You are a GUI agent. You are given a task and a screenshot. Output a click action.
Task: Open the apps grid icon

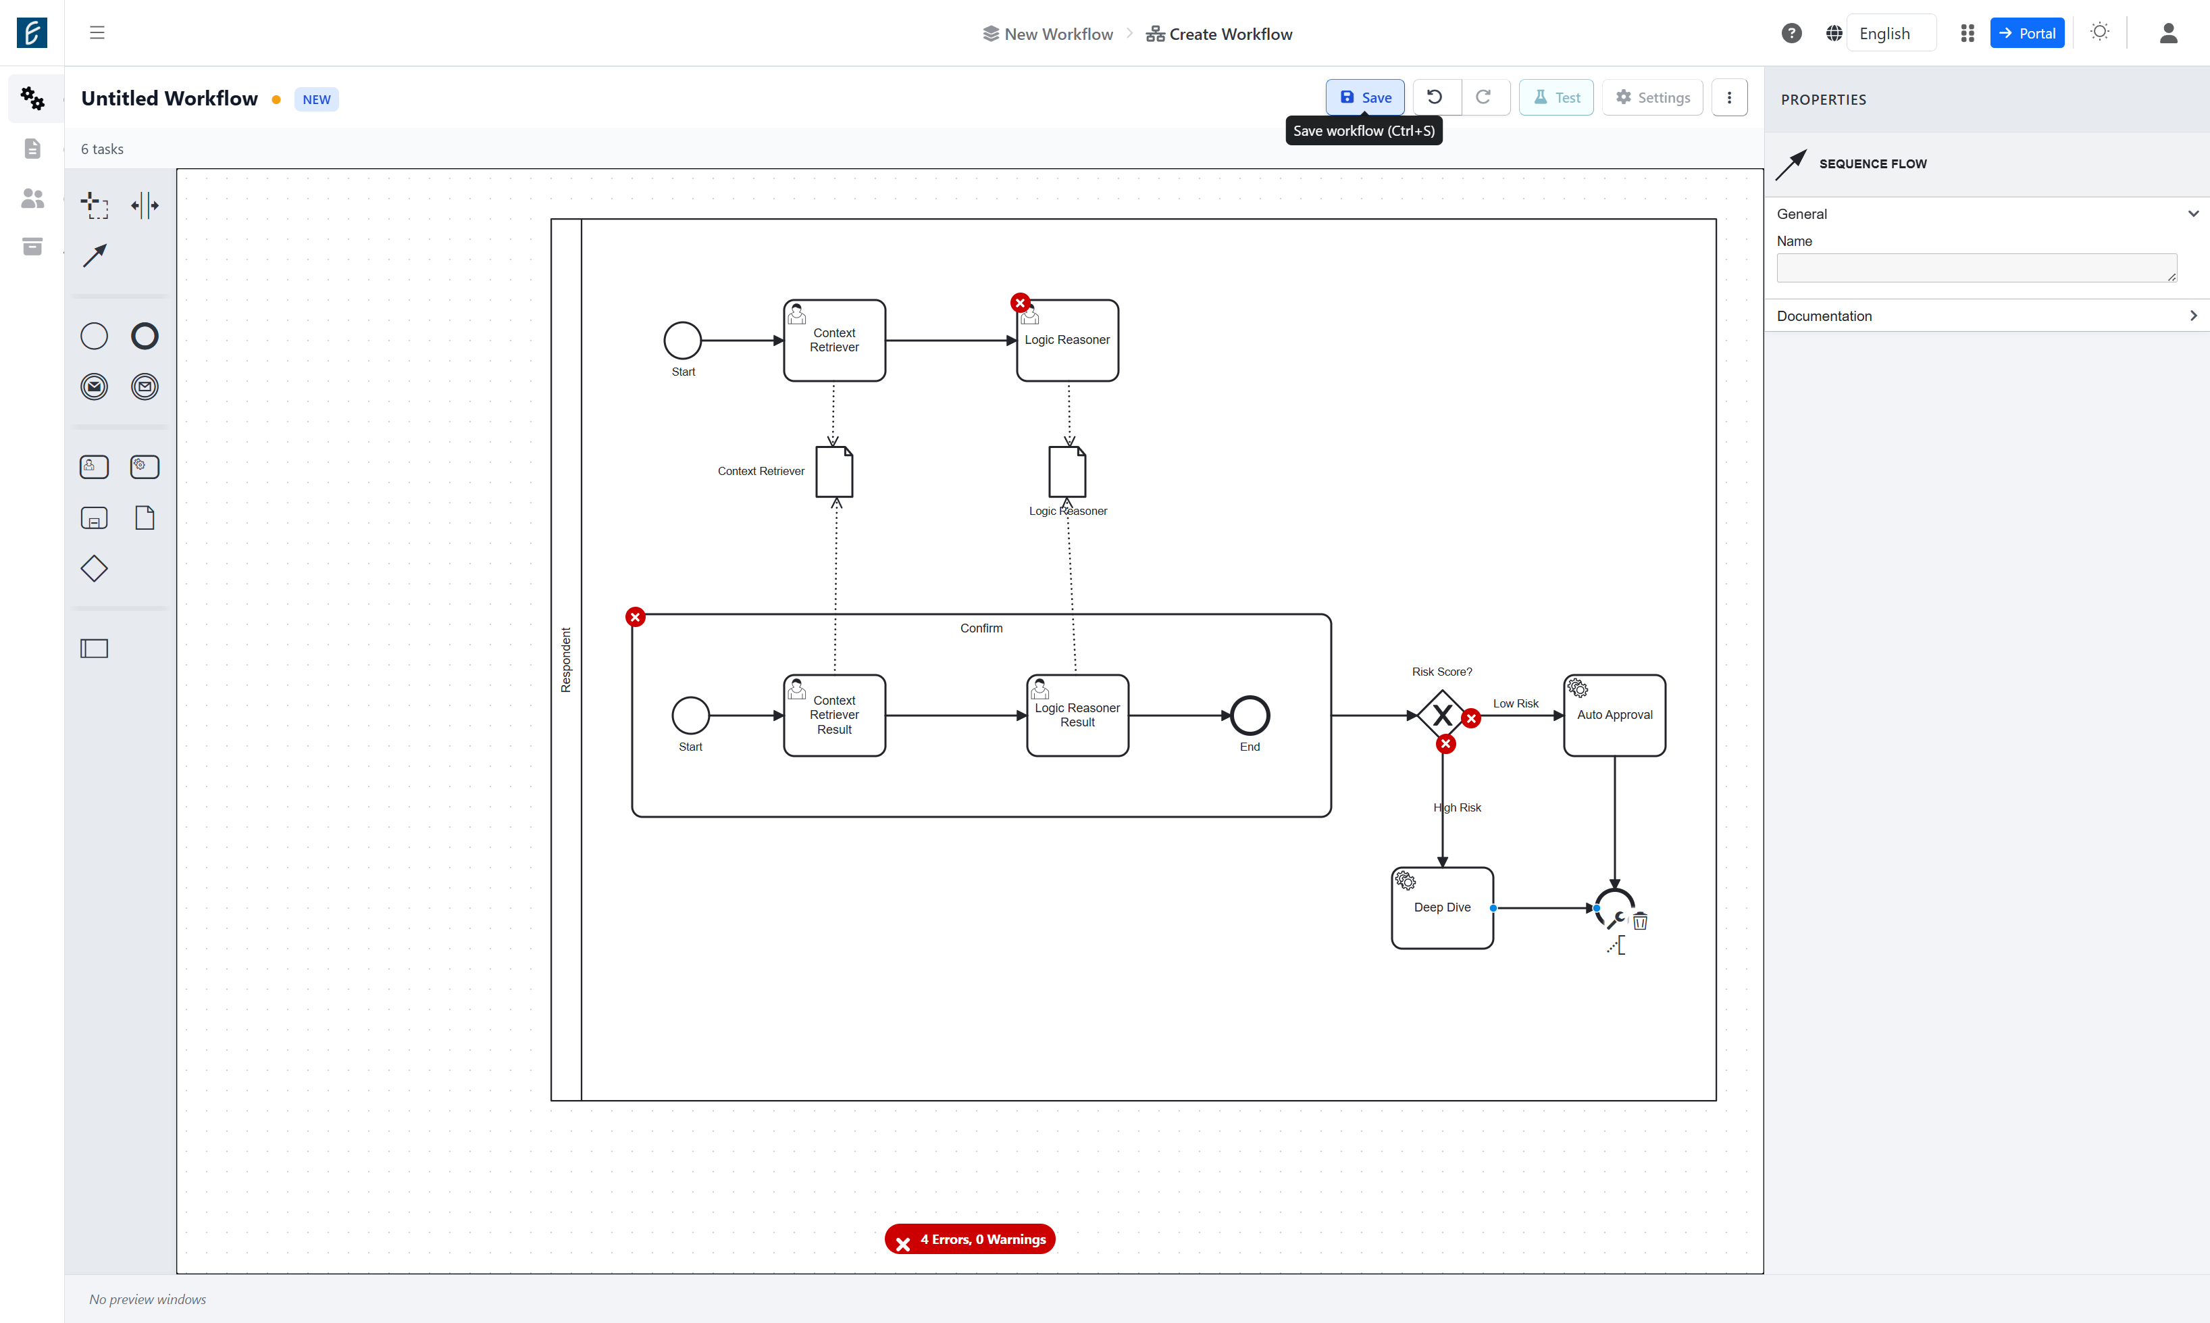pos(1968,33)
